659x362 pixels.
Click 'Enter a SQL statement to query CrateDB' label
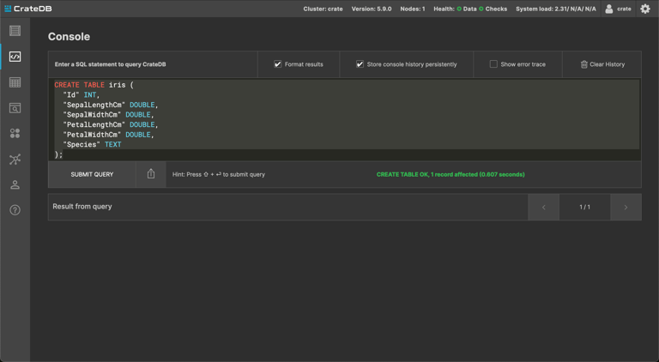(x=110, y=64)
